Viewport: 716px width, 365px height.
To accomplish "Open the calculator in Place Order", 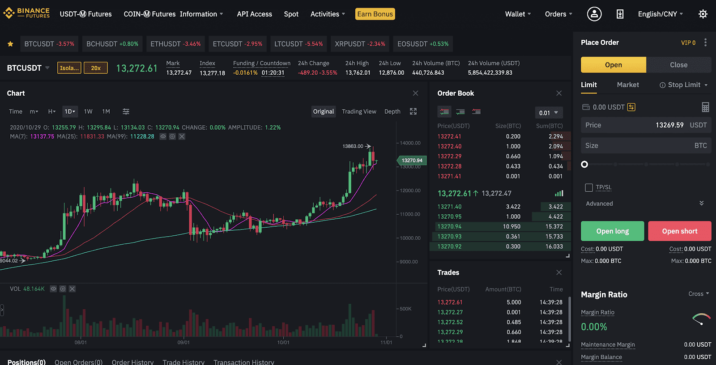I will click(705, 107).
